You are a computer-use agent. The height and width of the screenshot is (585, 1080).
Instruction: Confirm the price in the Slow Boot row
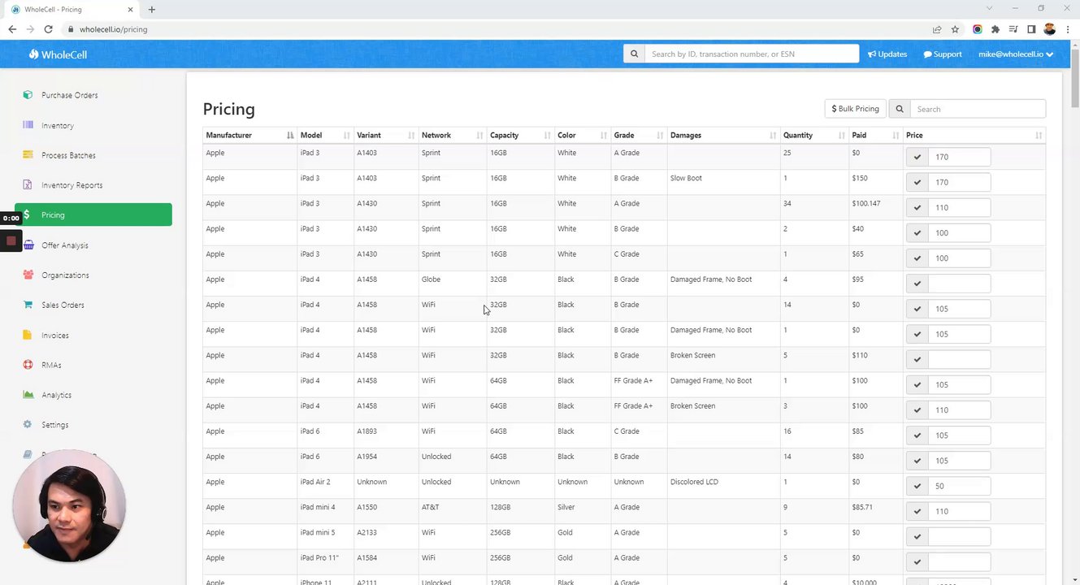coord(917,182)
